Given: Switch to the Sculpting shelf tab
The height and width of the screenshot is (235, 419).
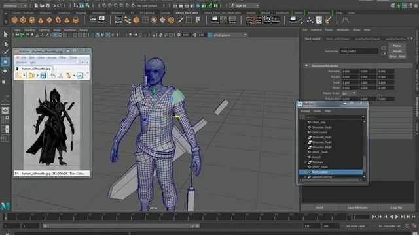Looking at the screenshot, I should point(64,13).
